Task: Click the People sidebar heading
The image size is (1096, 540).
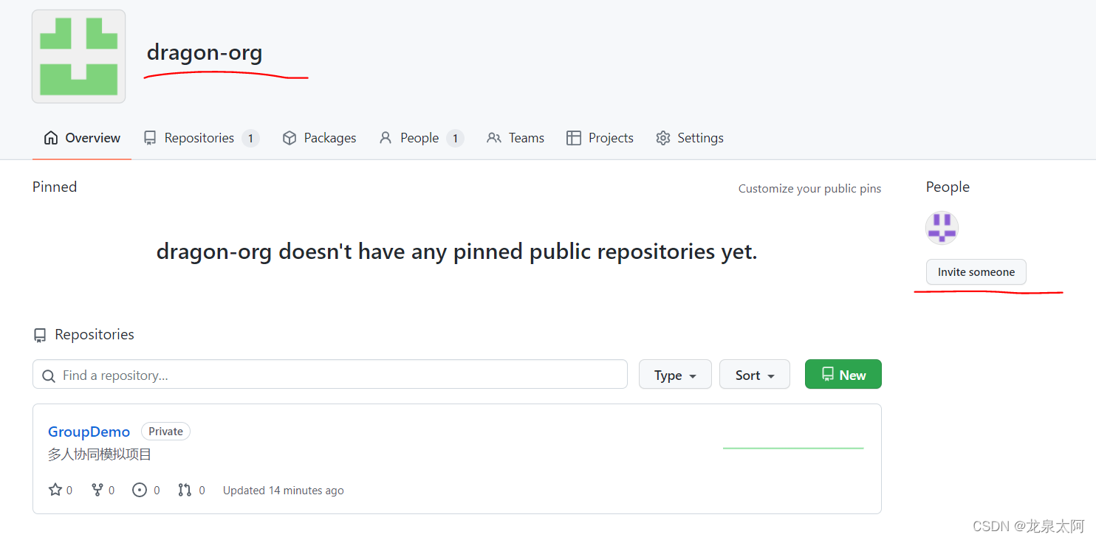Action: point(948,187)
